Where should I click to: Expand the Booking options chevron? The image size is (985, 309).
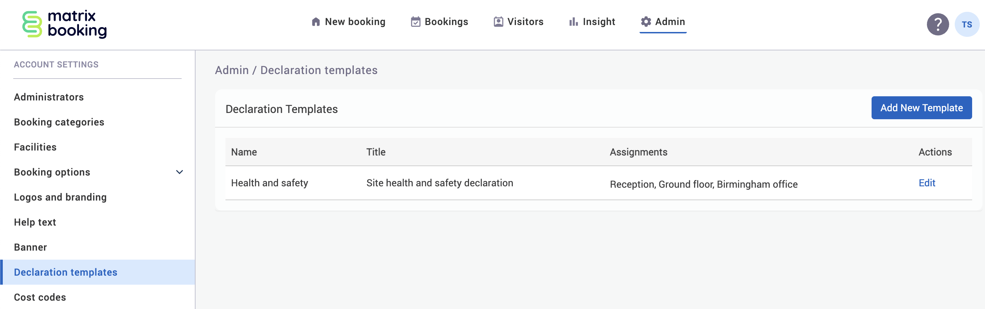tap(179, 172)
